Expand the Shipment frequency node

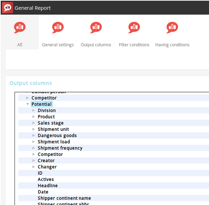pos(34,148)
